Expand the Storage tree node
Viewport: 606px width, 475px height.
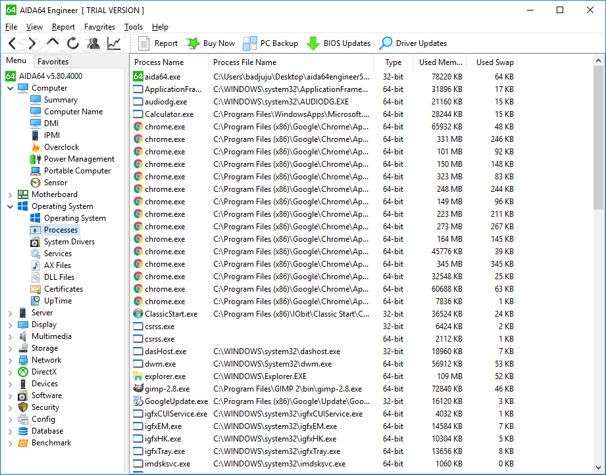point(11,349)
